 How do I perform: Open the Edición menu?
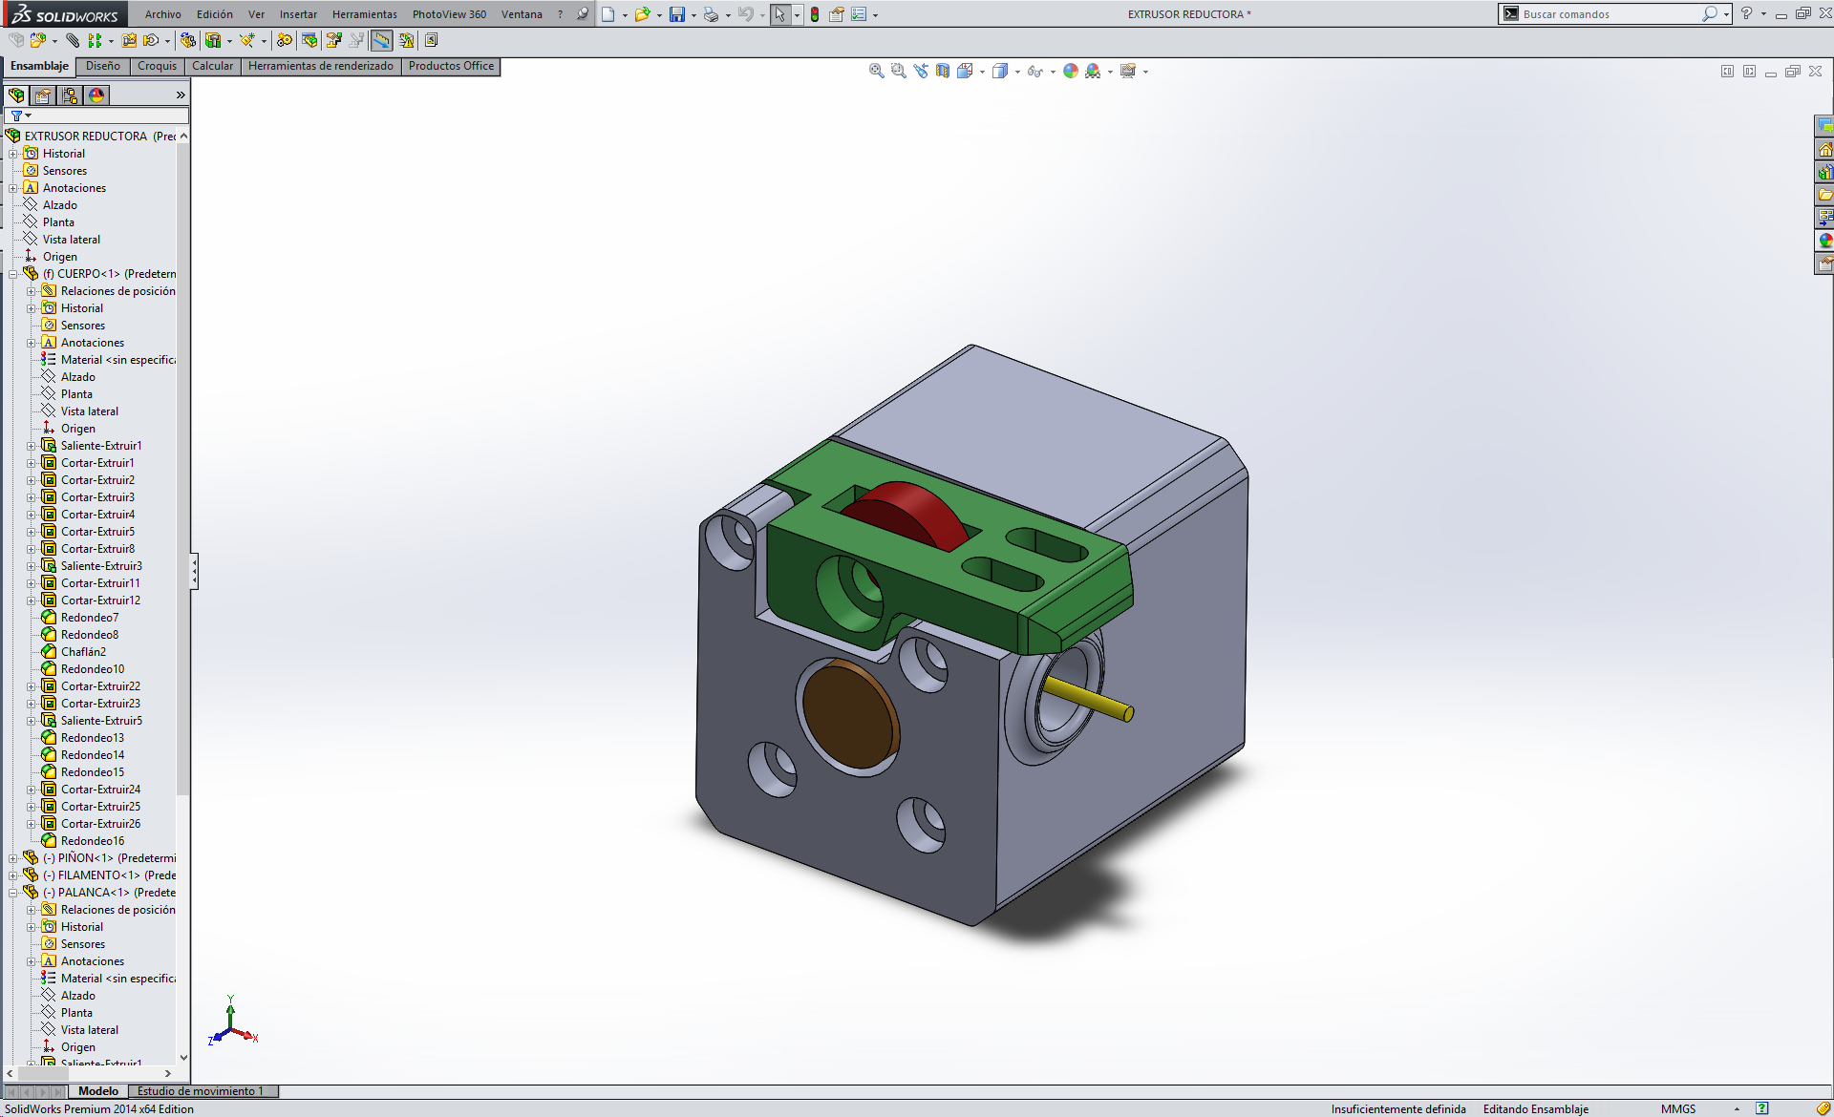215,14
